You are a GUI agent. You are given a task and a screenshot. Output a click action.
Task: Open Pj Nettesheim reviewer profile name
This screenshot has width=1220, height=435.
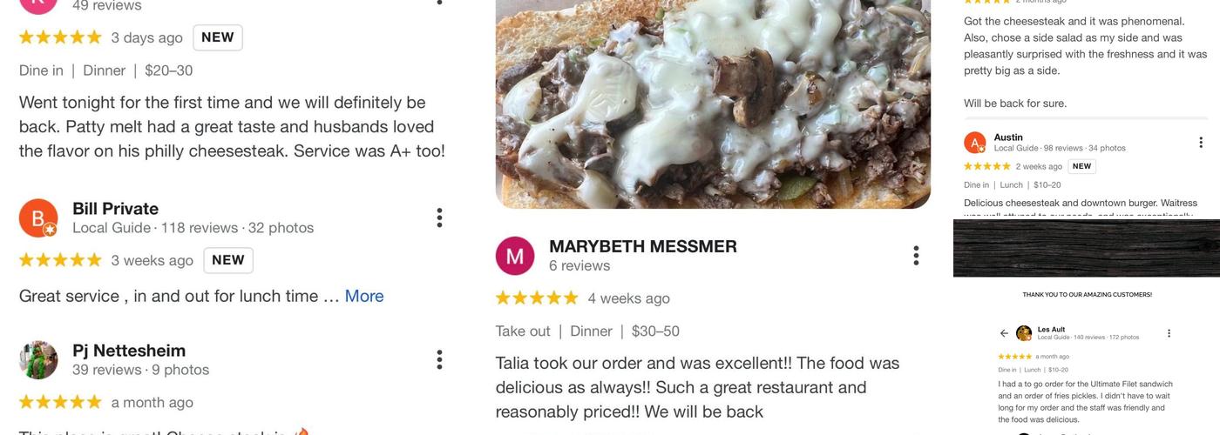pos(129,351)
